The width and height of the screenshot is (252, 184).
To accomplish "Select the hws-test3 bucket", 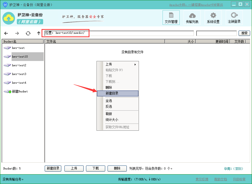I will pos(19,74).
